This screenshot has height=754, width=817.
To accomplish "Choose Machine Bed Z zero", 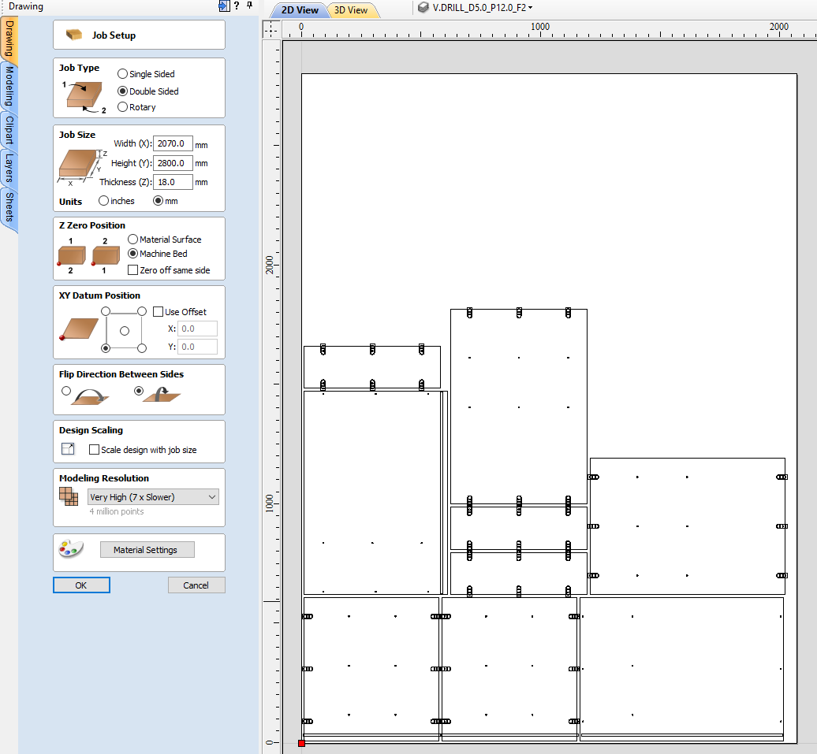I will click(x=132, y=254).
